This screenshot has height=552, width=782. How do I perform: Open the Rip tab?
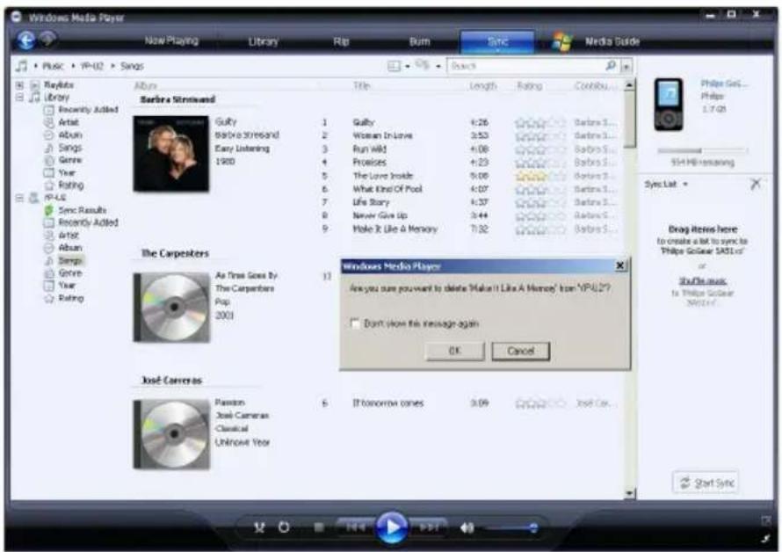pos(341,41)
